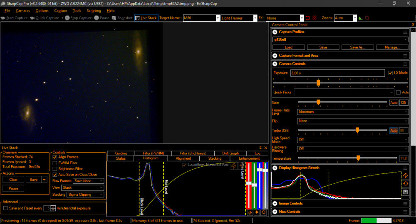Click the Stop Capture toolbar button

[79, 18]
